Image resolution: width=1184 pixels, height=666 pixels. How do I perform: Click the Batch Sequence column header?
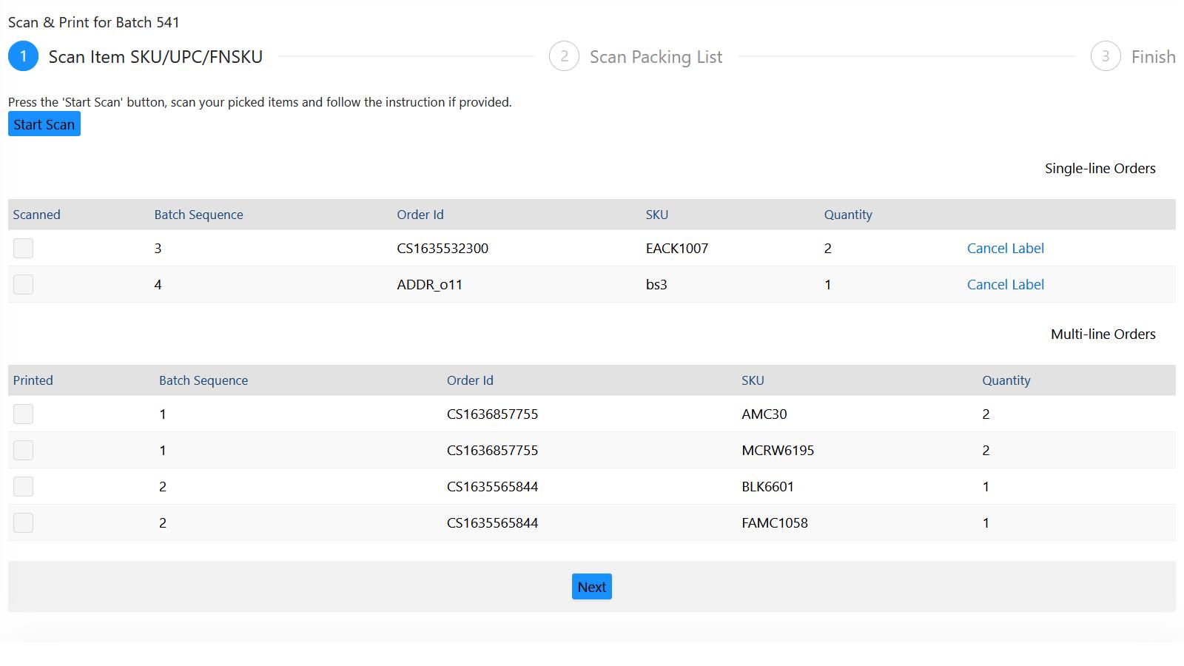pyautogui.click(x=198, y=215)
